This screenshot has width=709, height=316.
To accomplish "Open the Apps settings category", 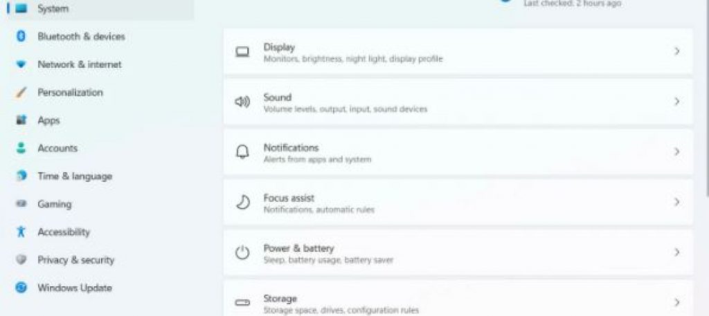I will [x=48, y=120].
